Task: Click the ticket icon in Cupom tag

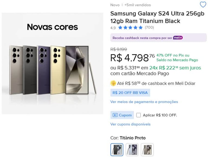Action: (x=115, y=115)
